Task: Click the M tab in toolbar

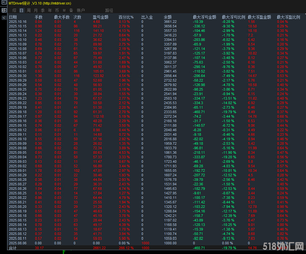Action: click(64, 10)
